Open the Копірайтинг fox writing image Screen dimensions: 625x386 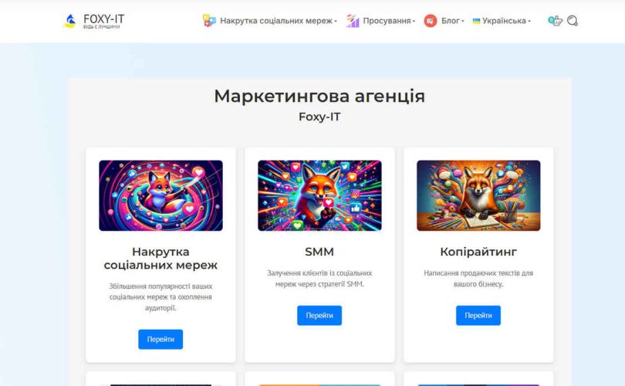pos(478,195)
